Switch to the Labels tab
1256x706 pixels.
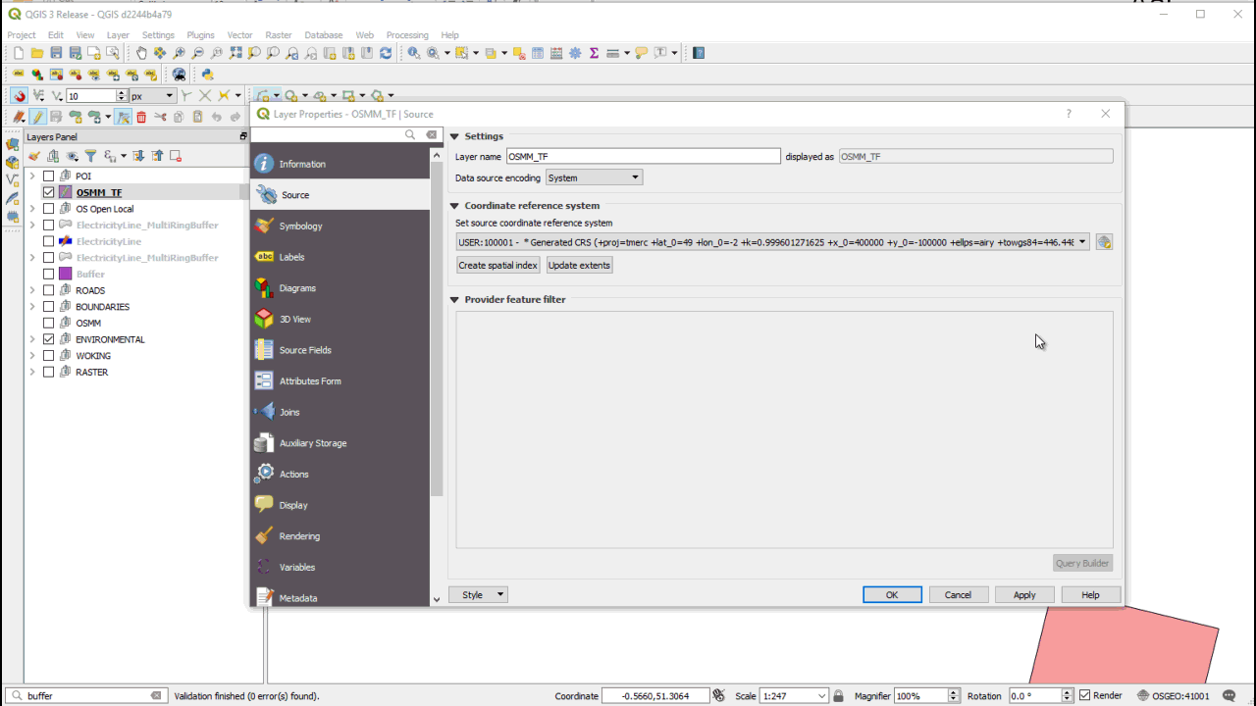[x=340, y=257]
